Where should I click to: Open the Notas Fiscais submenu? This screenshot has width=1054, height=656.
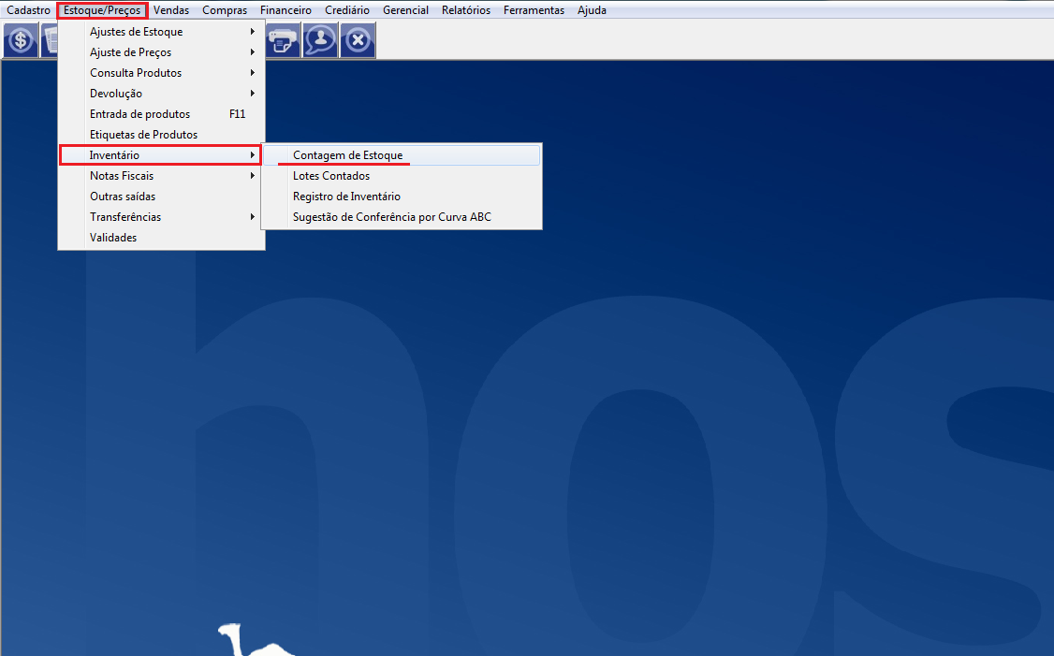(122, 176)
